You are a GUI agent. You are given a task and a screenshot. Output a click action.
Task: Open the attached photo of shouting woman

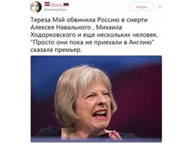(x=96, y=99)
